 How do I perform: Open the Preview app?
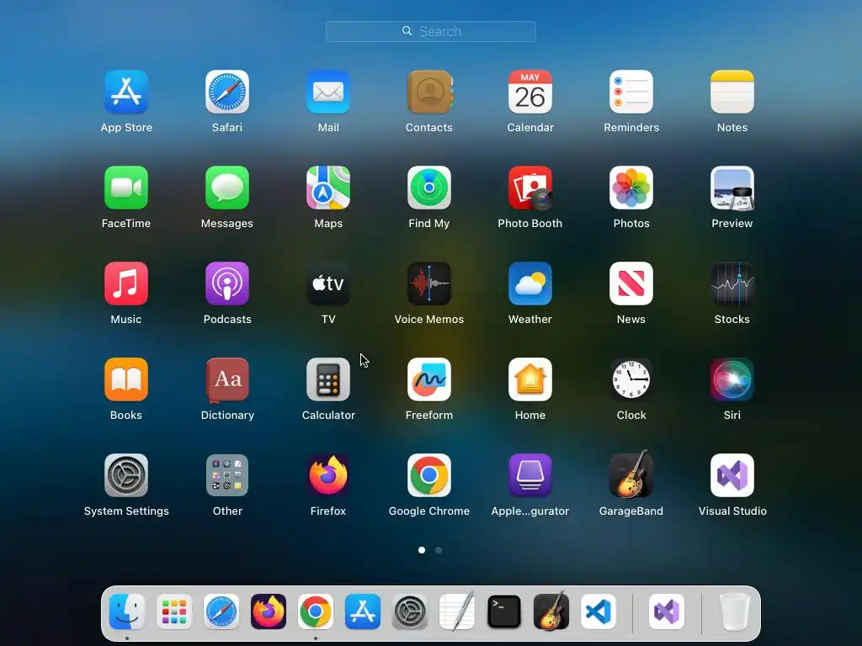732,188
